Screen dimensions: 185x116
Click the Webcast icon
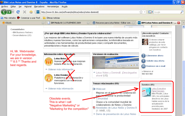click(94, 89)
